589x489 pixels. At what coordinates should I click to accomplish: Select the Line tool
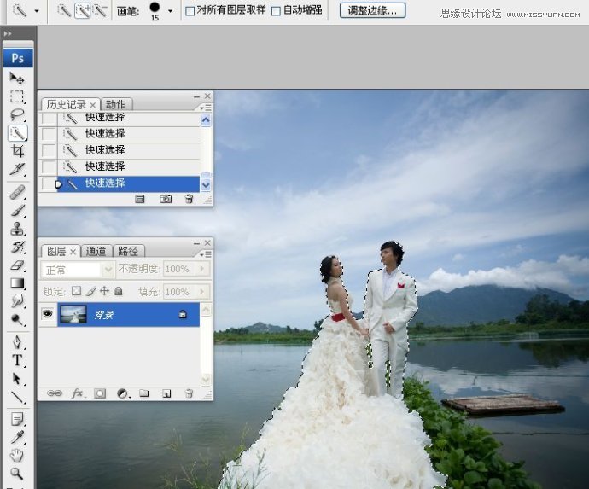click(x=17, y=397)
